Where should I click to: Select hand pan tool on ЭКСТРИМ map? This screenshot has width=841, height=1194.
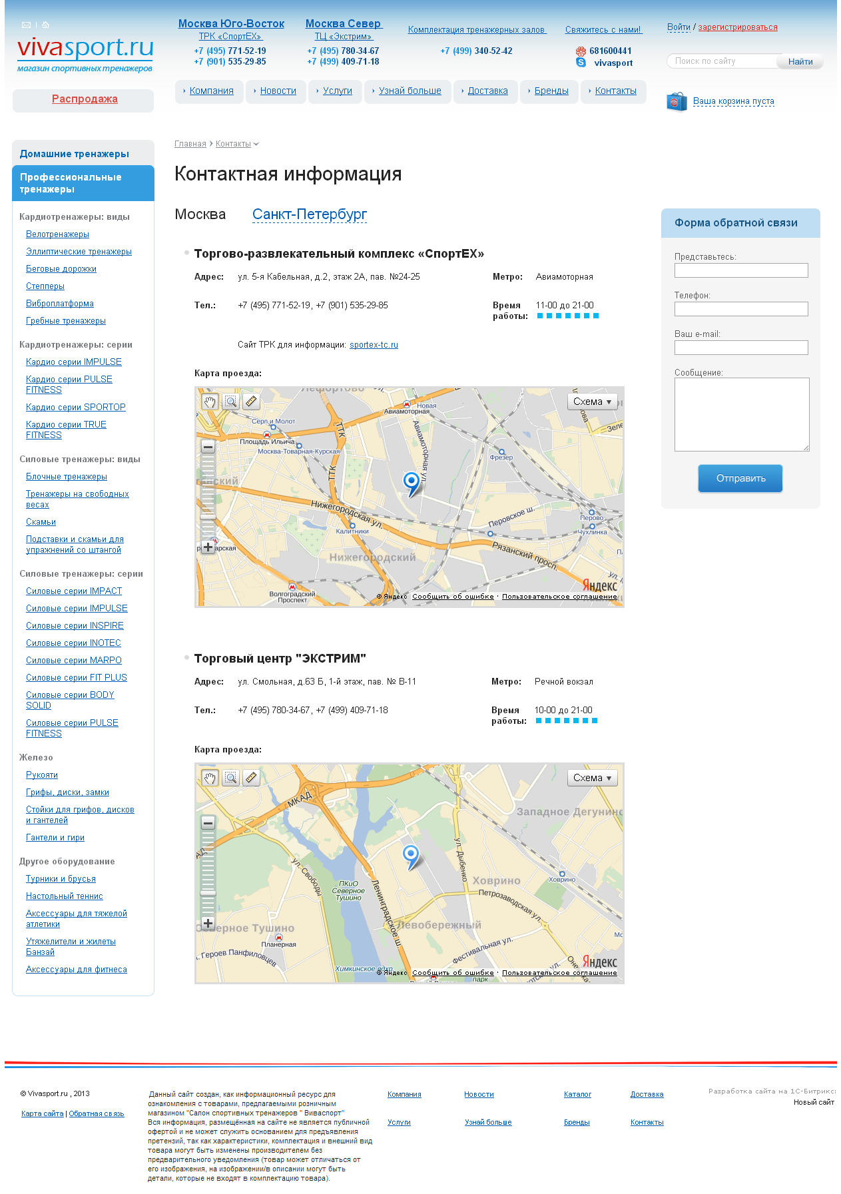pos(210,778)
